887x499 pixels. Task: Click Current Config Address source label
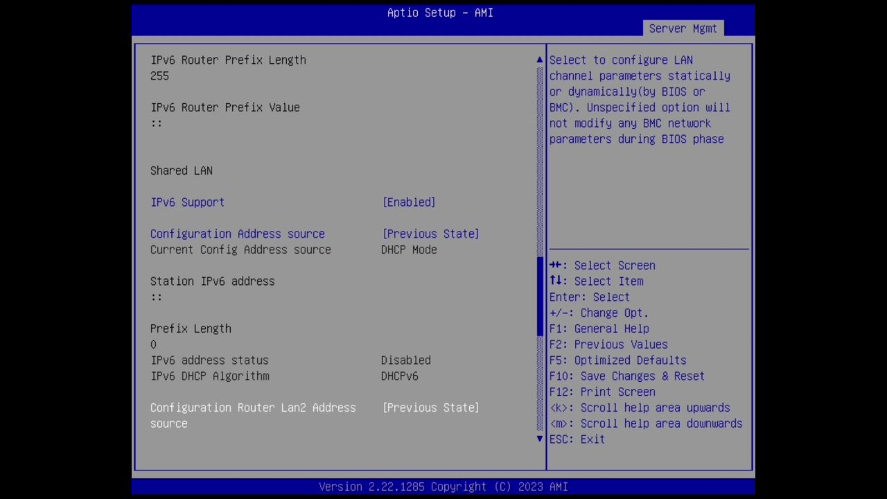tap(240, 249)
